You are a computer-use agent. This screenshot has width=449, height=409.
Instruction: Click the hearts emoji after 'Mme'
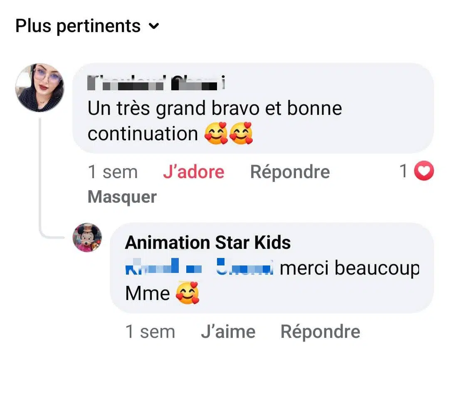187,293
